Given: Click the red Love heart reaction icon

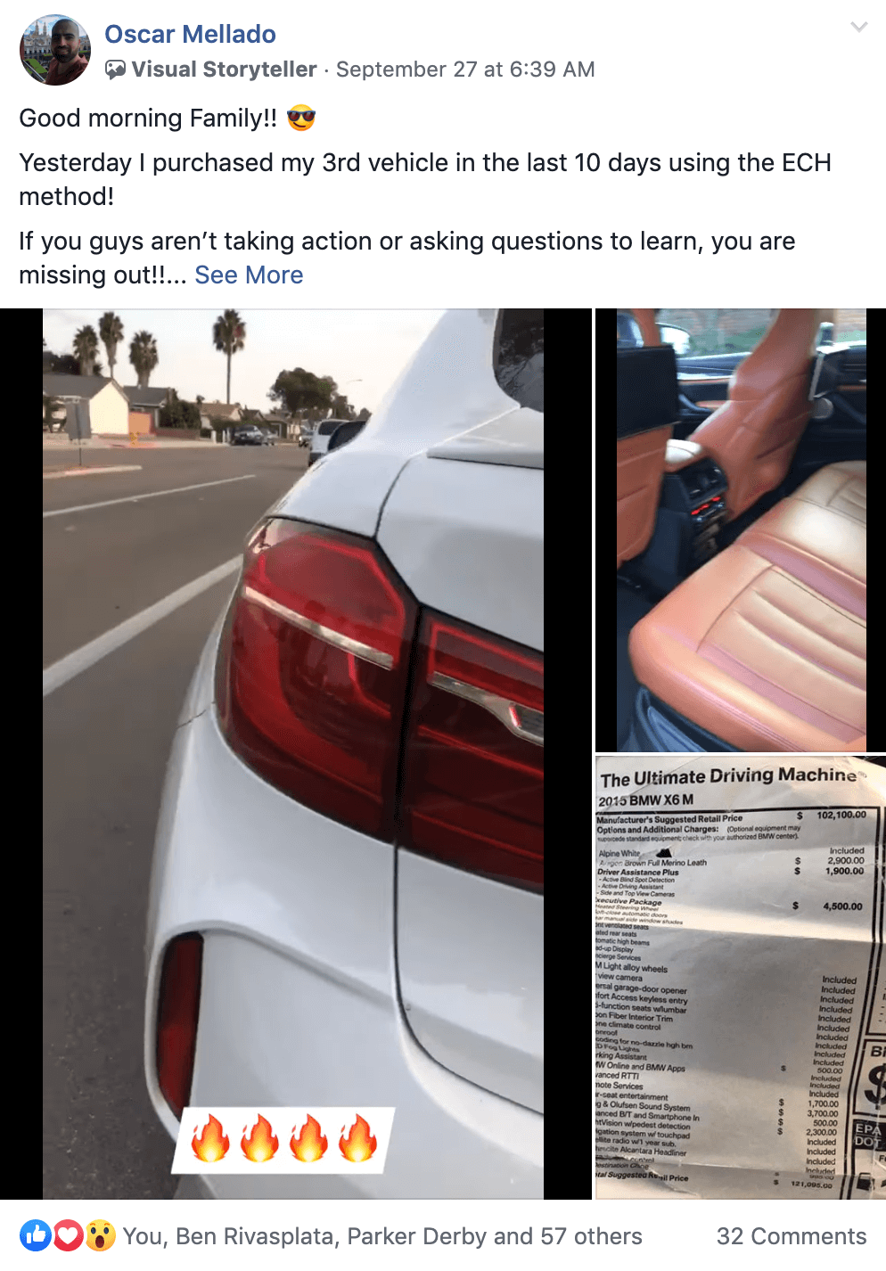Looking at the screenshot, I should click(x=68, y=1235).
